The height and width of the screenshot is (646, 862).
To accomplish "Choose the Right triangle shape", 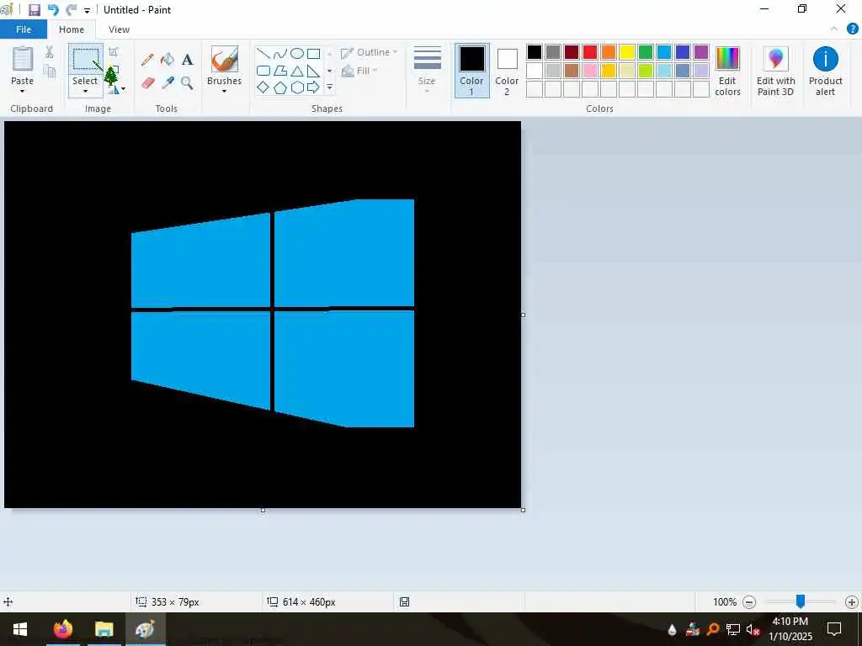I will 313,71.
